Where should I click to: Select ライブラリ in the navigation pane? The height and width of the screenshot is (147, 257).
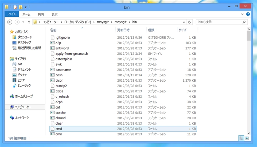[x=20, y=59]
